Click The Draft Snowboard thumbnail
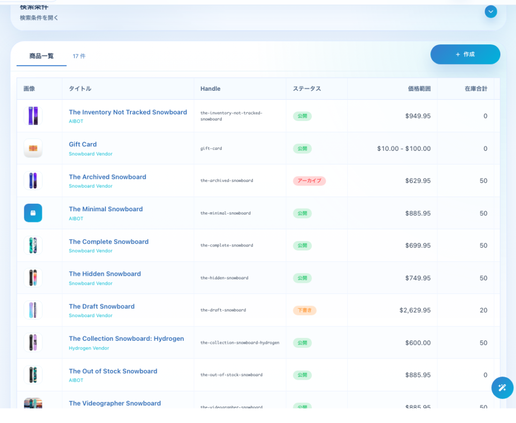 (x=33, y=310)
